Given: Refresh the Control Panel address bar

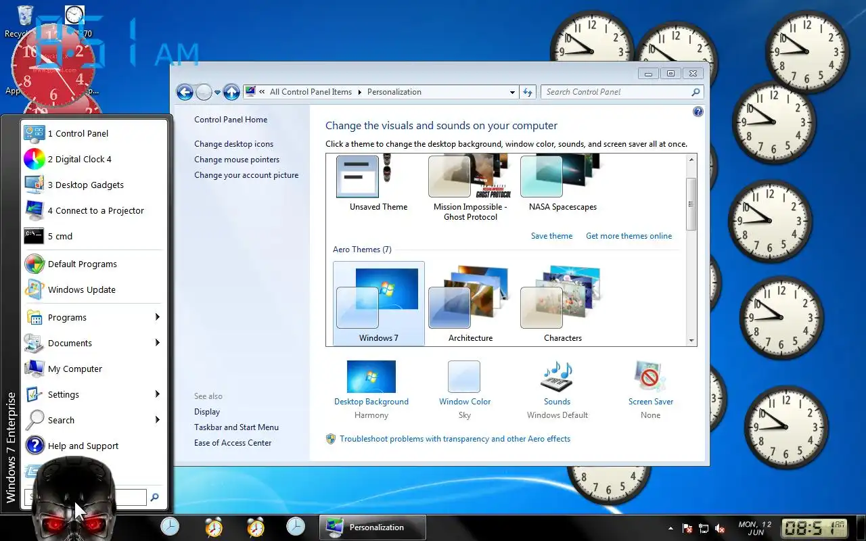Looking at the screenshot, I should [528, 92].
